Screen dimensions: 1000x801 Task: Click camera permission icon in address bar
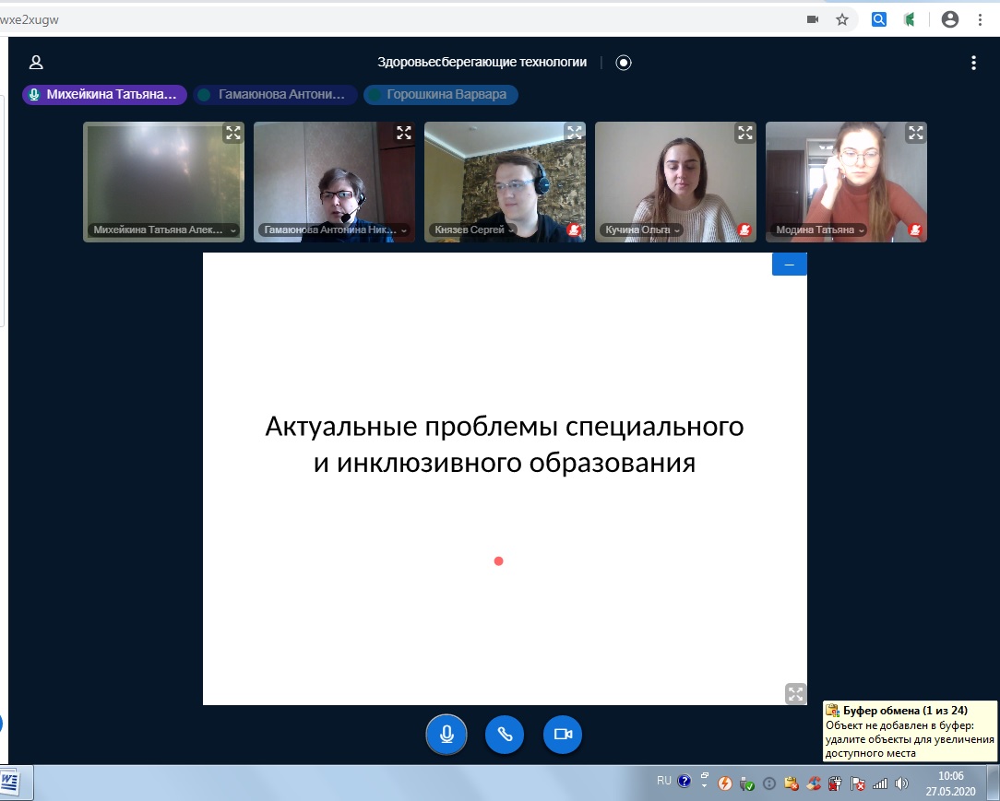coord(813,19)
